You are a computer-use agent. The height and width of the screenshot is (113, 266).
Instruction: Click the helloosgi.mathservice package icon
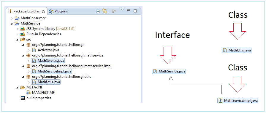click(28, 56)
